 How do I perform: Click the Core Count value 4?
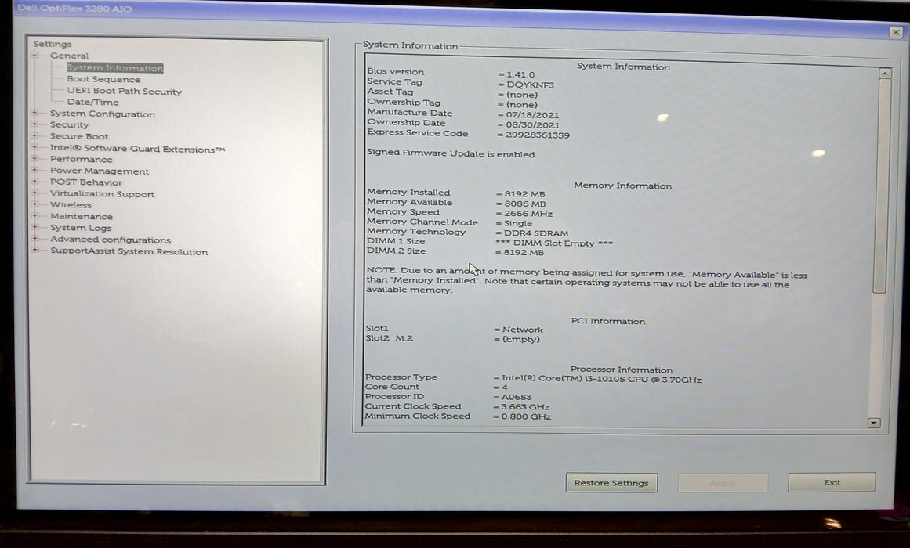[x=504, y=388]
